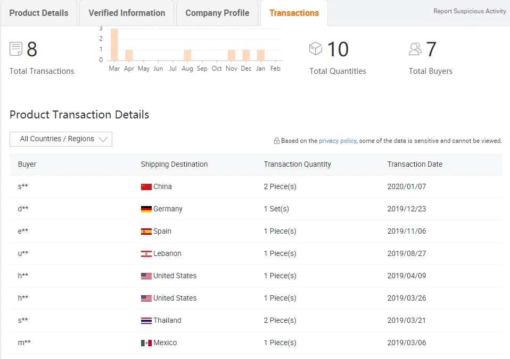The height and width of the screenshot is (359, 510).
Task: Click the date 2019/08/27
Action: coord(407,253)
